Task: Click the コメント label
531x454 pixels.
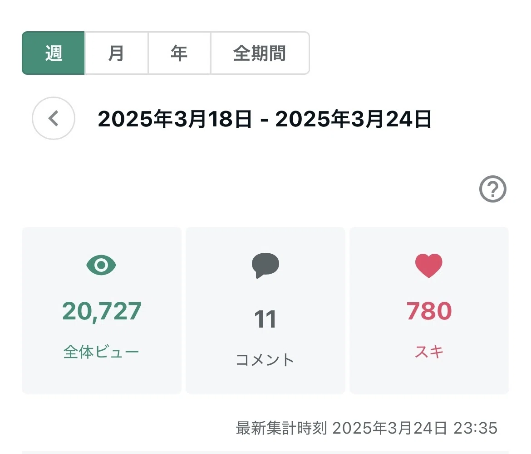Action: (x=265, y=360)
